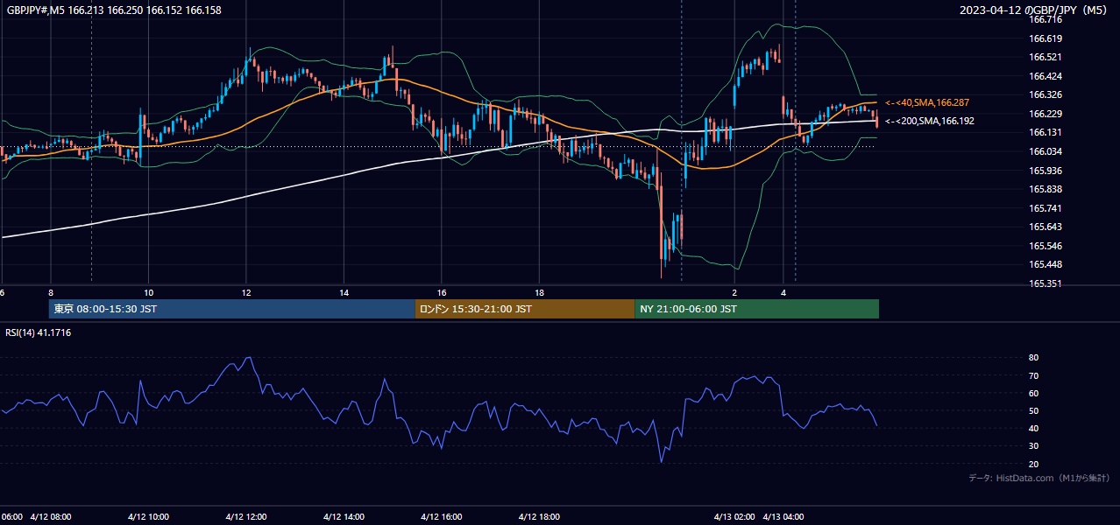Click RSI scale value 80
The height and width of the screenshot is (525, 1120).
coord(1034,358)
